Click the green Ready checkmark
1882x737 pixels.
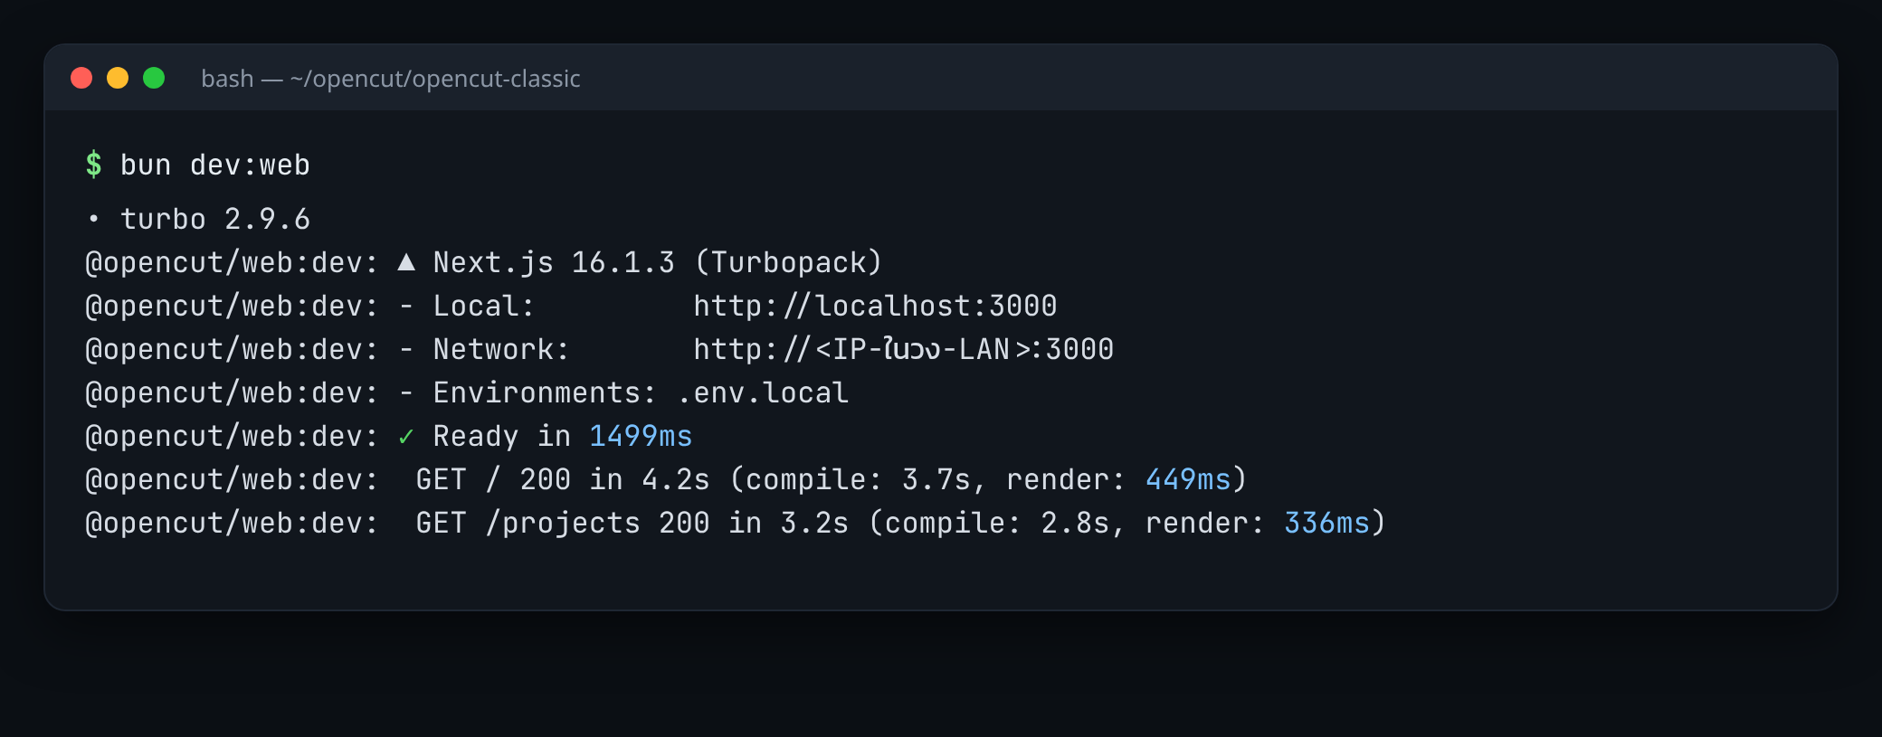(x=406, y=437)
